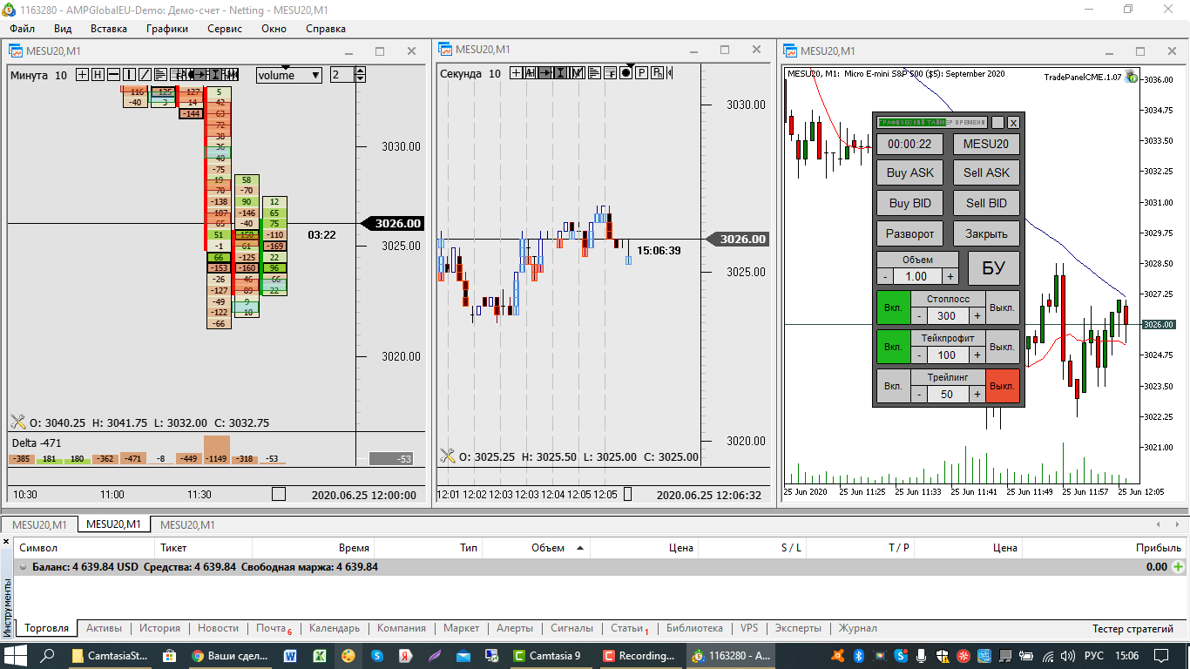Open the volume dropdown in Минута chart
Image resolution: width=1190 pixels, height=669 pixels.
[289, 75]
